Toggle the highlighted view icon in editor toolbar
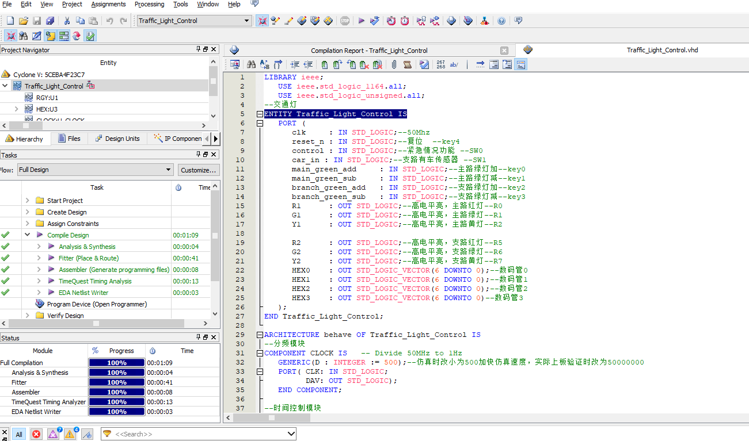The width and height of the screenshot is (749, 441). (x=521, y=65)
